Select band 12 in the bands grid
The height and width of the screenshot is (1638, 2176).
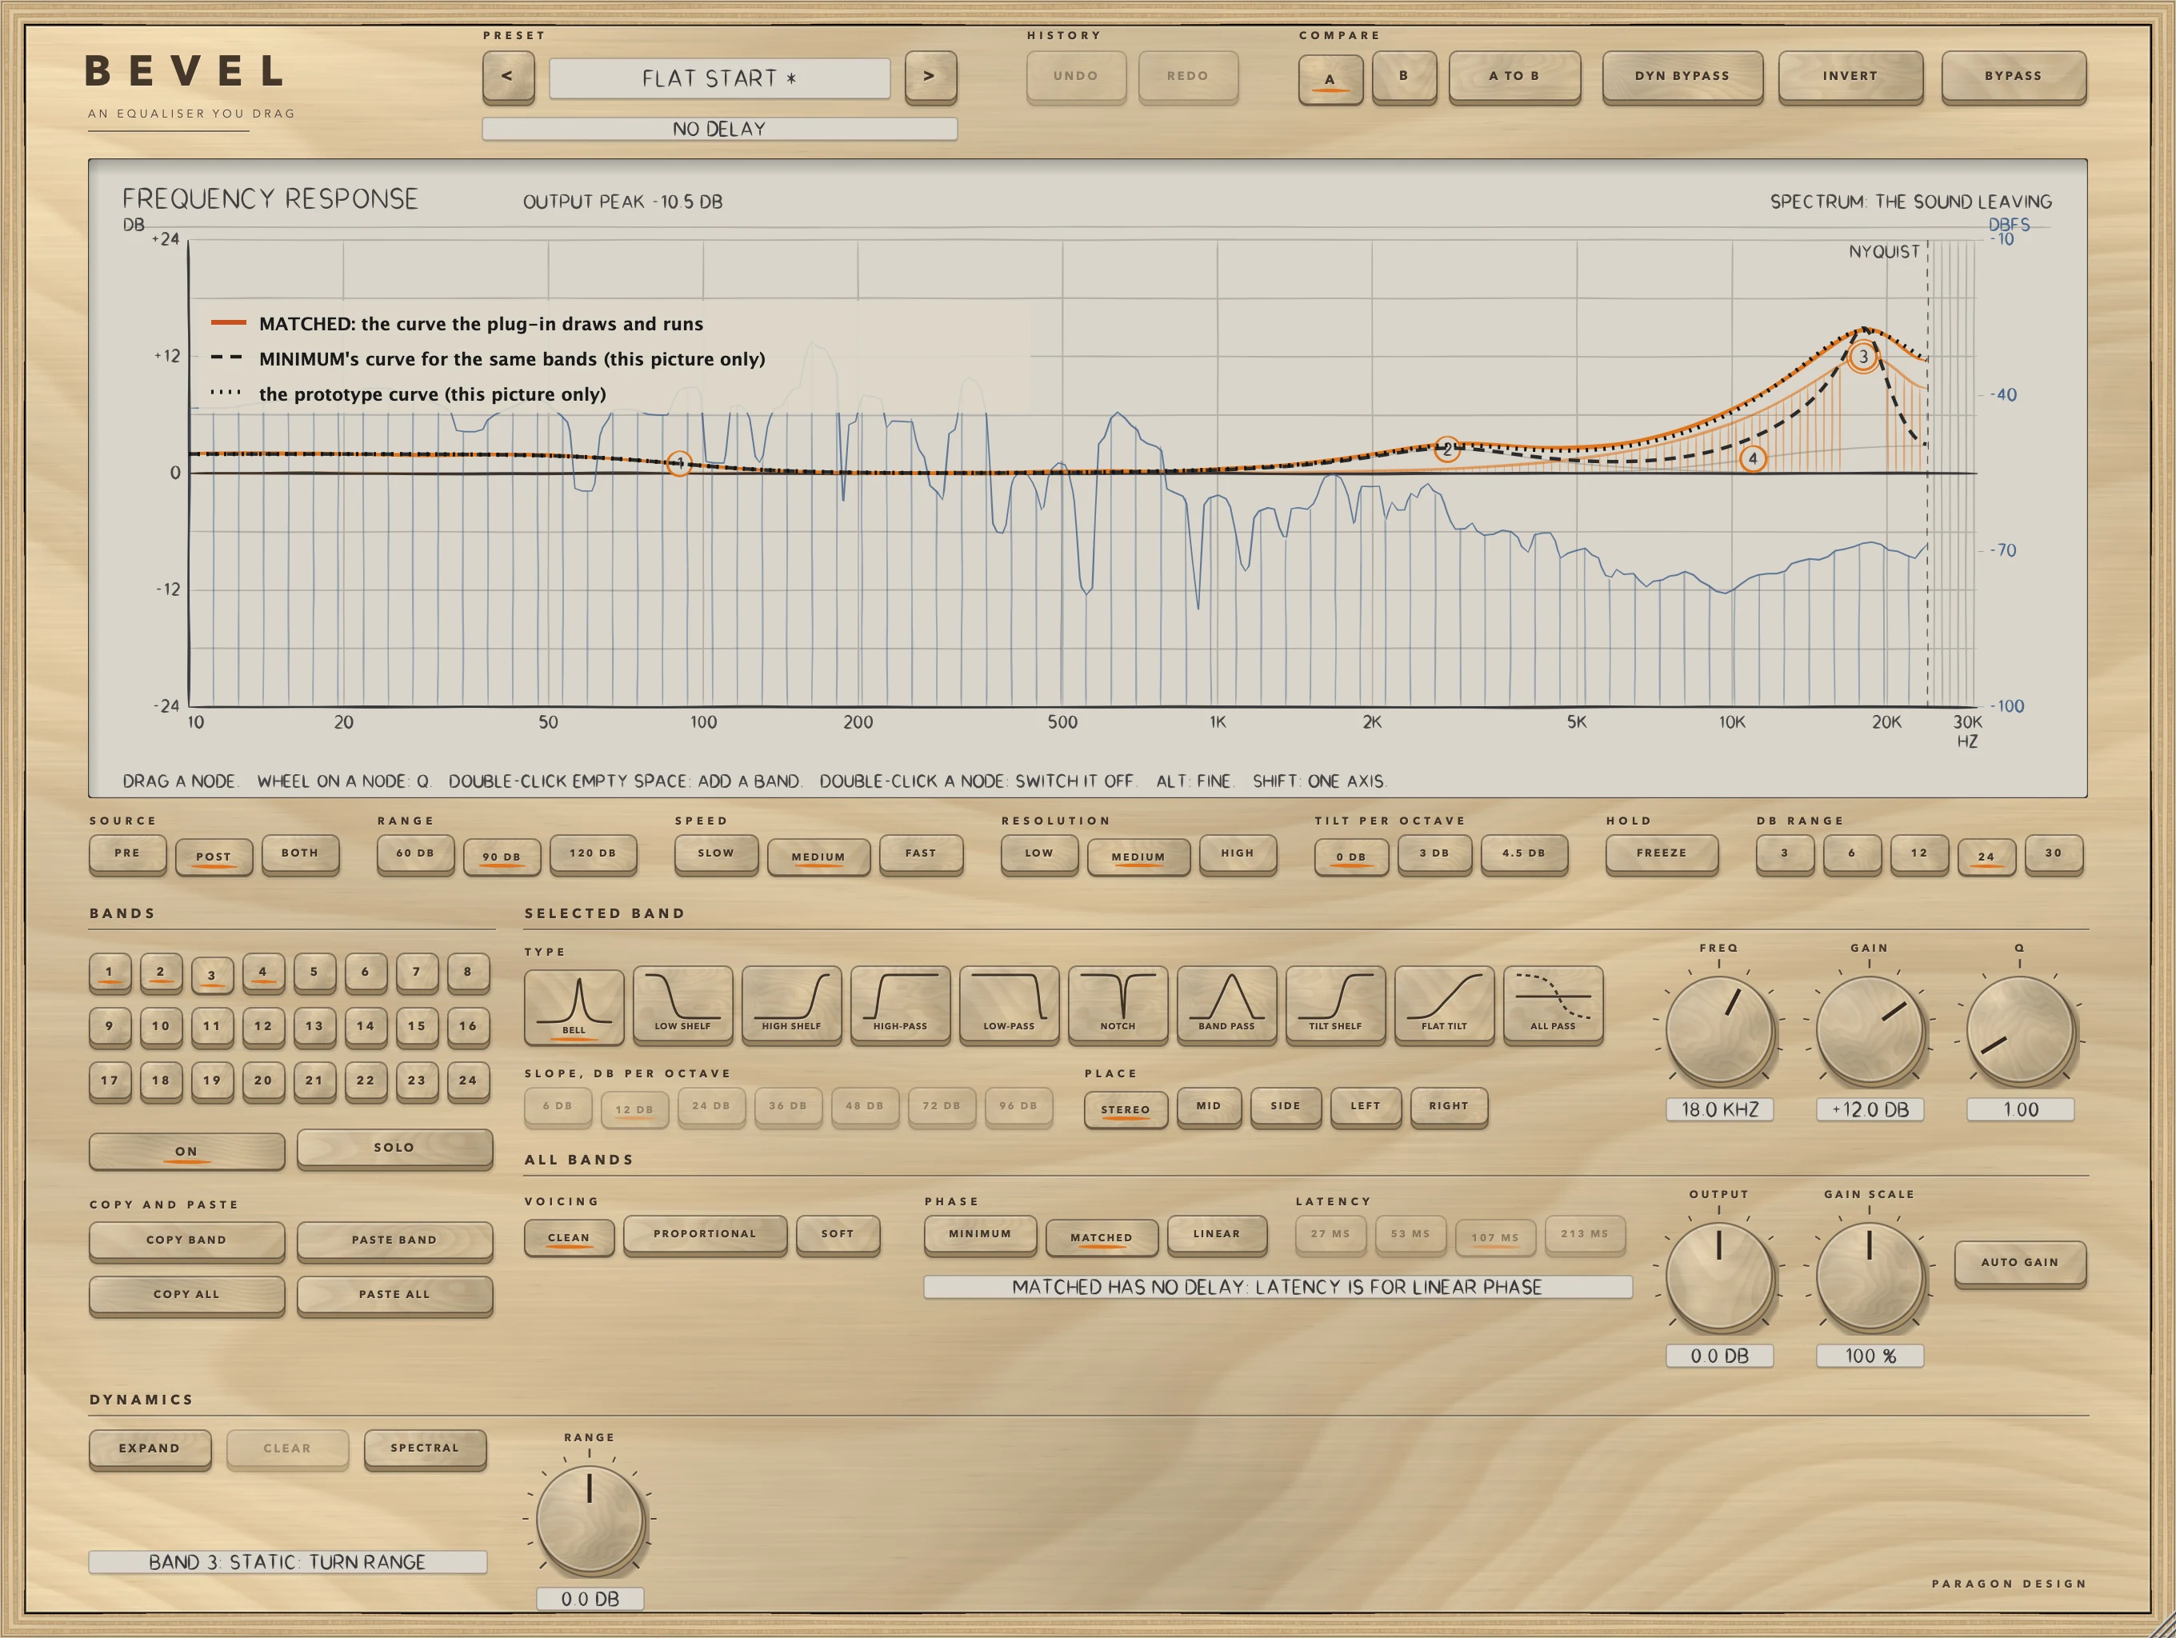(262, 1026)
